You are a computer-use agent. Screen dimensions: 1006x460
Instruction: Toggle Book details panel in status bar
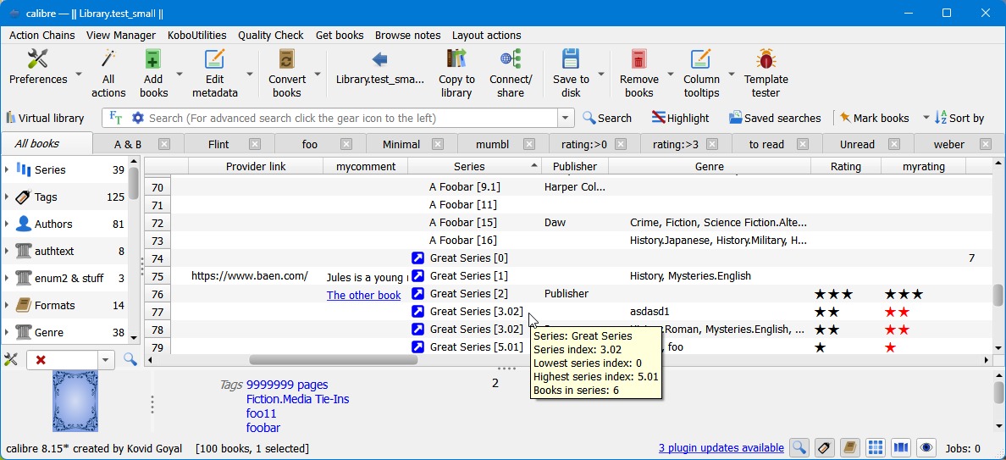pyautogui.click(x=849, y=447)
